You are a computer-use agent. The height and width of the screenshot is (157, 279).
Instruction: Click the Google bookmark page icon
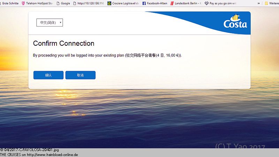coord(58,3)
